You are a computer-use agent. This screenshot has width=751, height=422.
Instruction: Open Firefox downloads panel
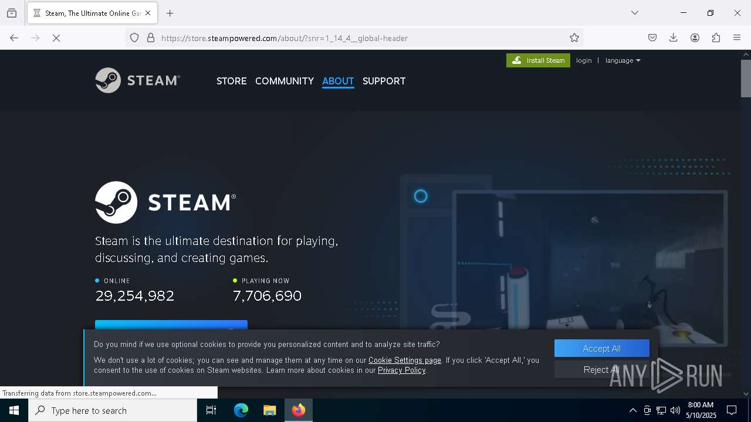[x=674, y=38]
